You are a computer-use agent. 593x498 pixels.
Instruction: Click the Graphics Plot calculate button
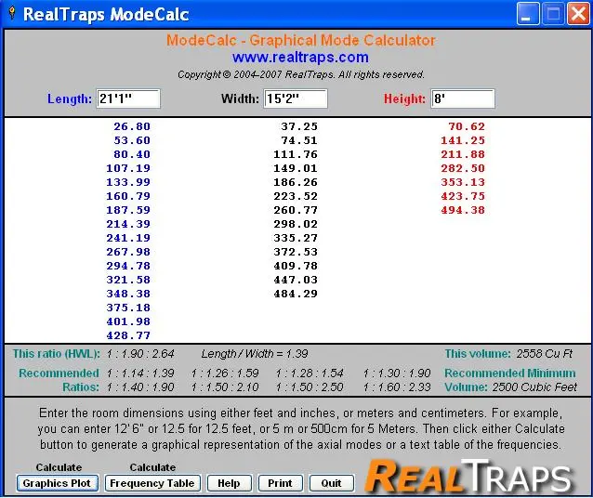point(58,483)
